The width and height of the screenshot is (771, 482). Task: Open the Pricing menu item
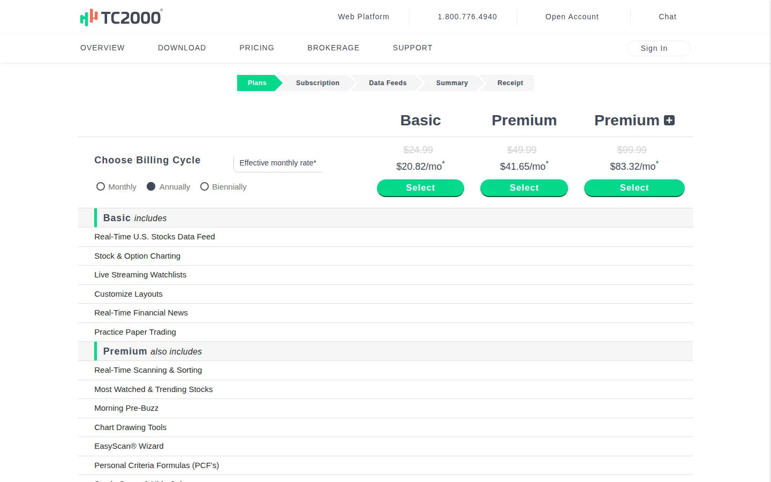256,48
